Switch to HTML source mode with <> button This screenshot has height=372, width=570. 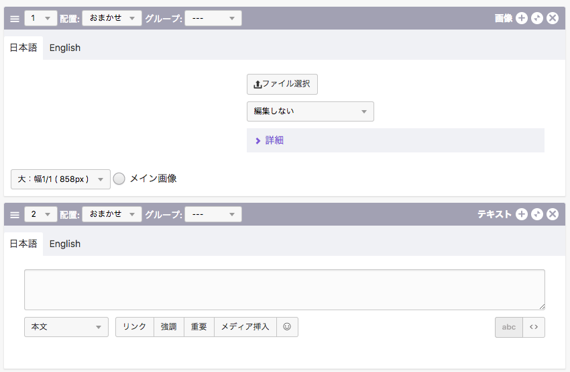coord(534,327)
